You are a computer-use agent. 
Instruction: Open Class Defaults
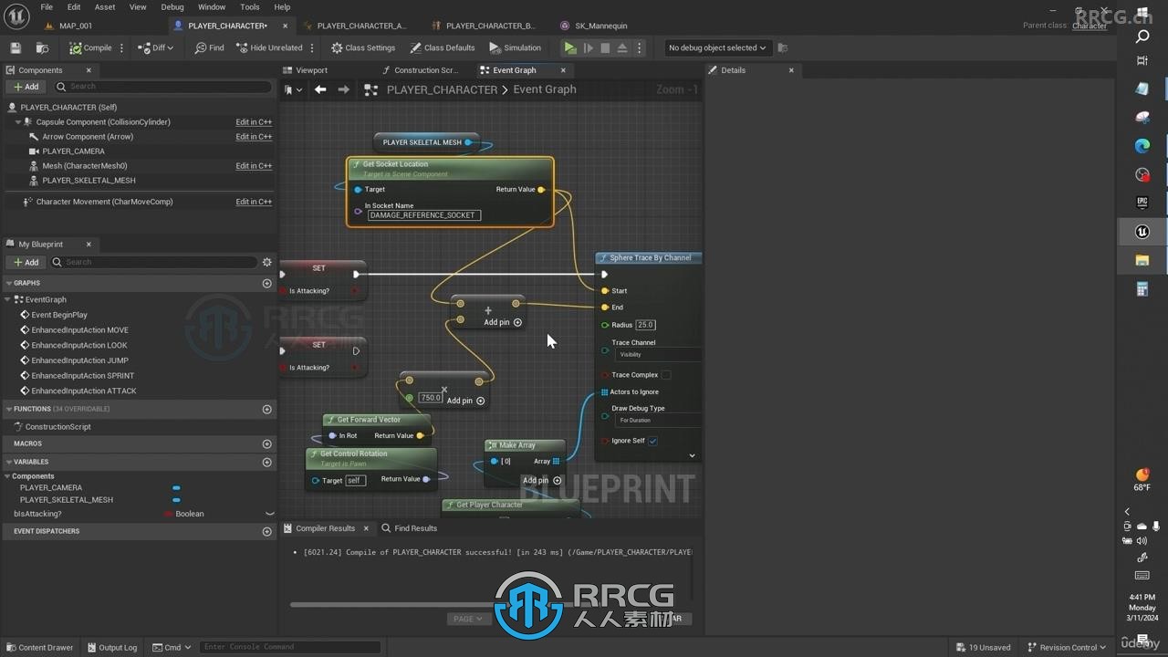click(443, 47)
